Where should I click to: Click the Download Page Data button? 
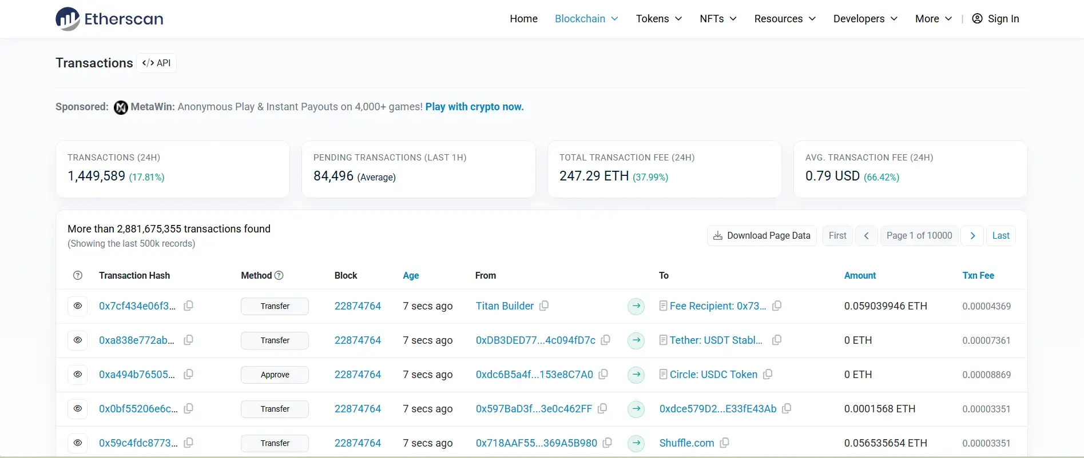761,236
